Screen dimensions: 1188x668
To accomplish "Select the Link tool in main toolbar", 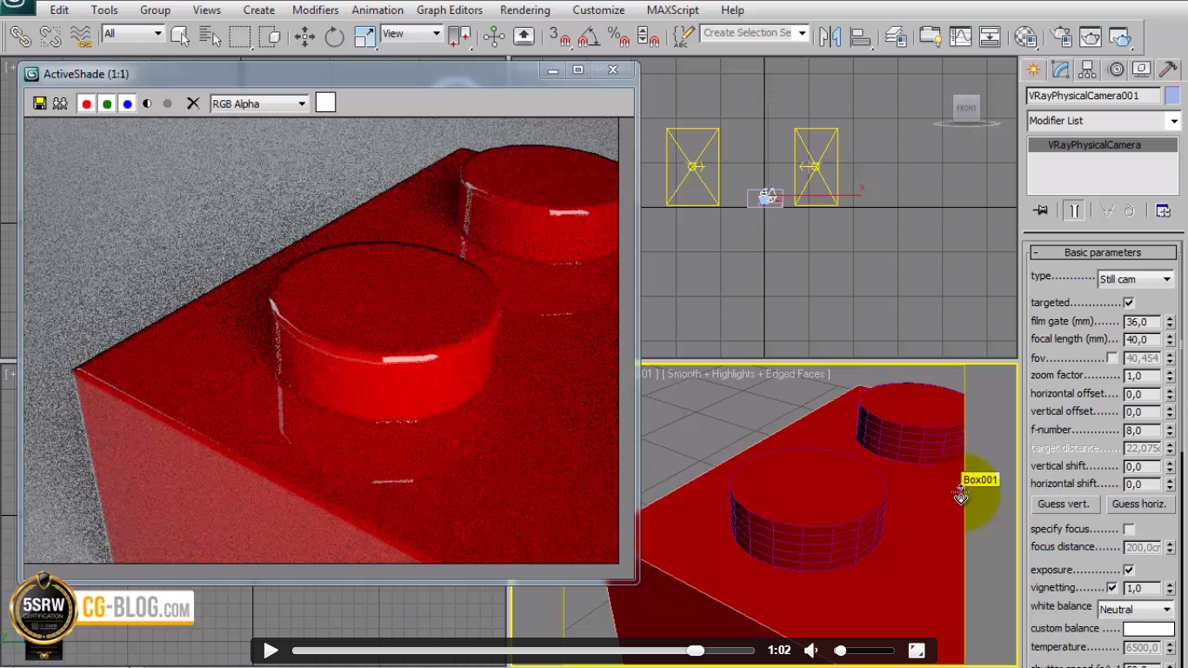I will (x=20, y=36).
